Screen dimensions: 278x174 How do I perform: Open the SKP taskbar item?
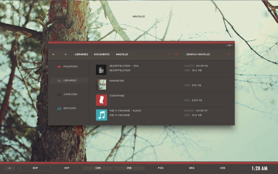67,168
